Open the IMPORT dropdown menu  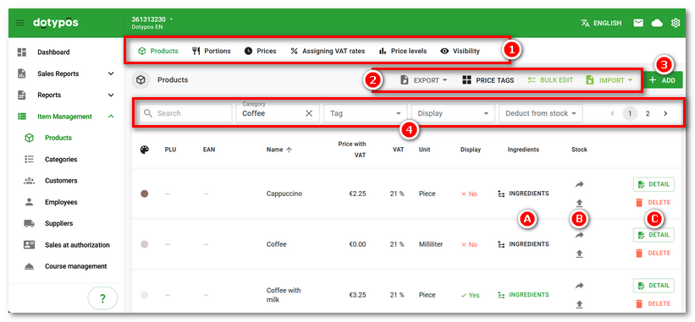pos(609,80)
